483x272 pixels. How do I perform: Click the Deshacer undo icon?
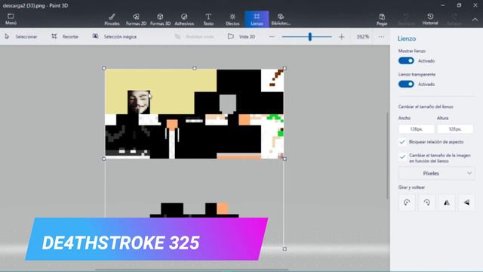click(x=406, y=19)
